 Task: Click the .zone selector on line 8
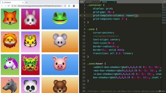pyautogui.click(x=91, y=29)
